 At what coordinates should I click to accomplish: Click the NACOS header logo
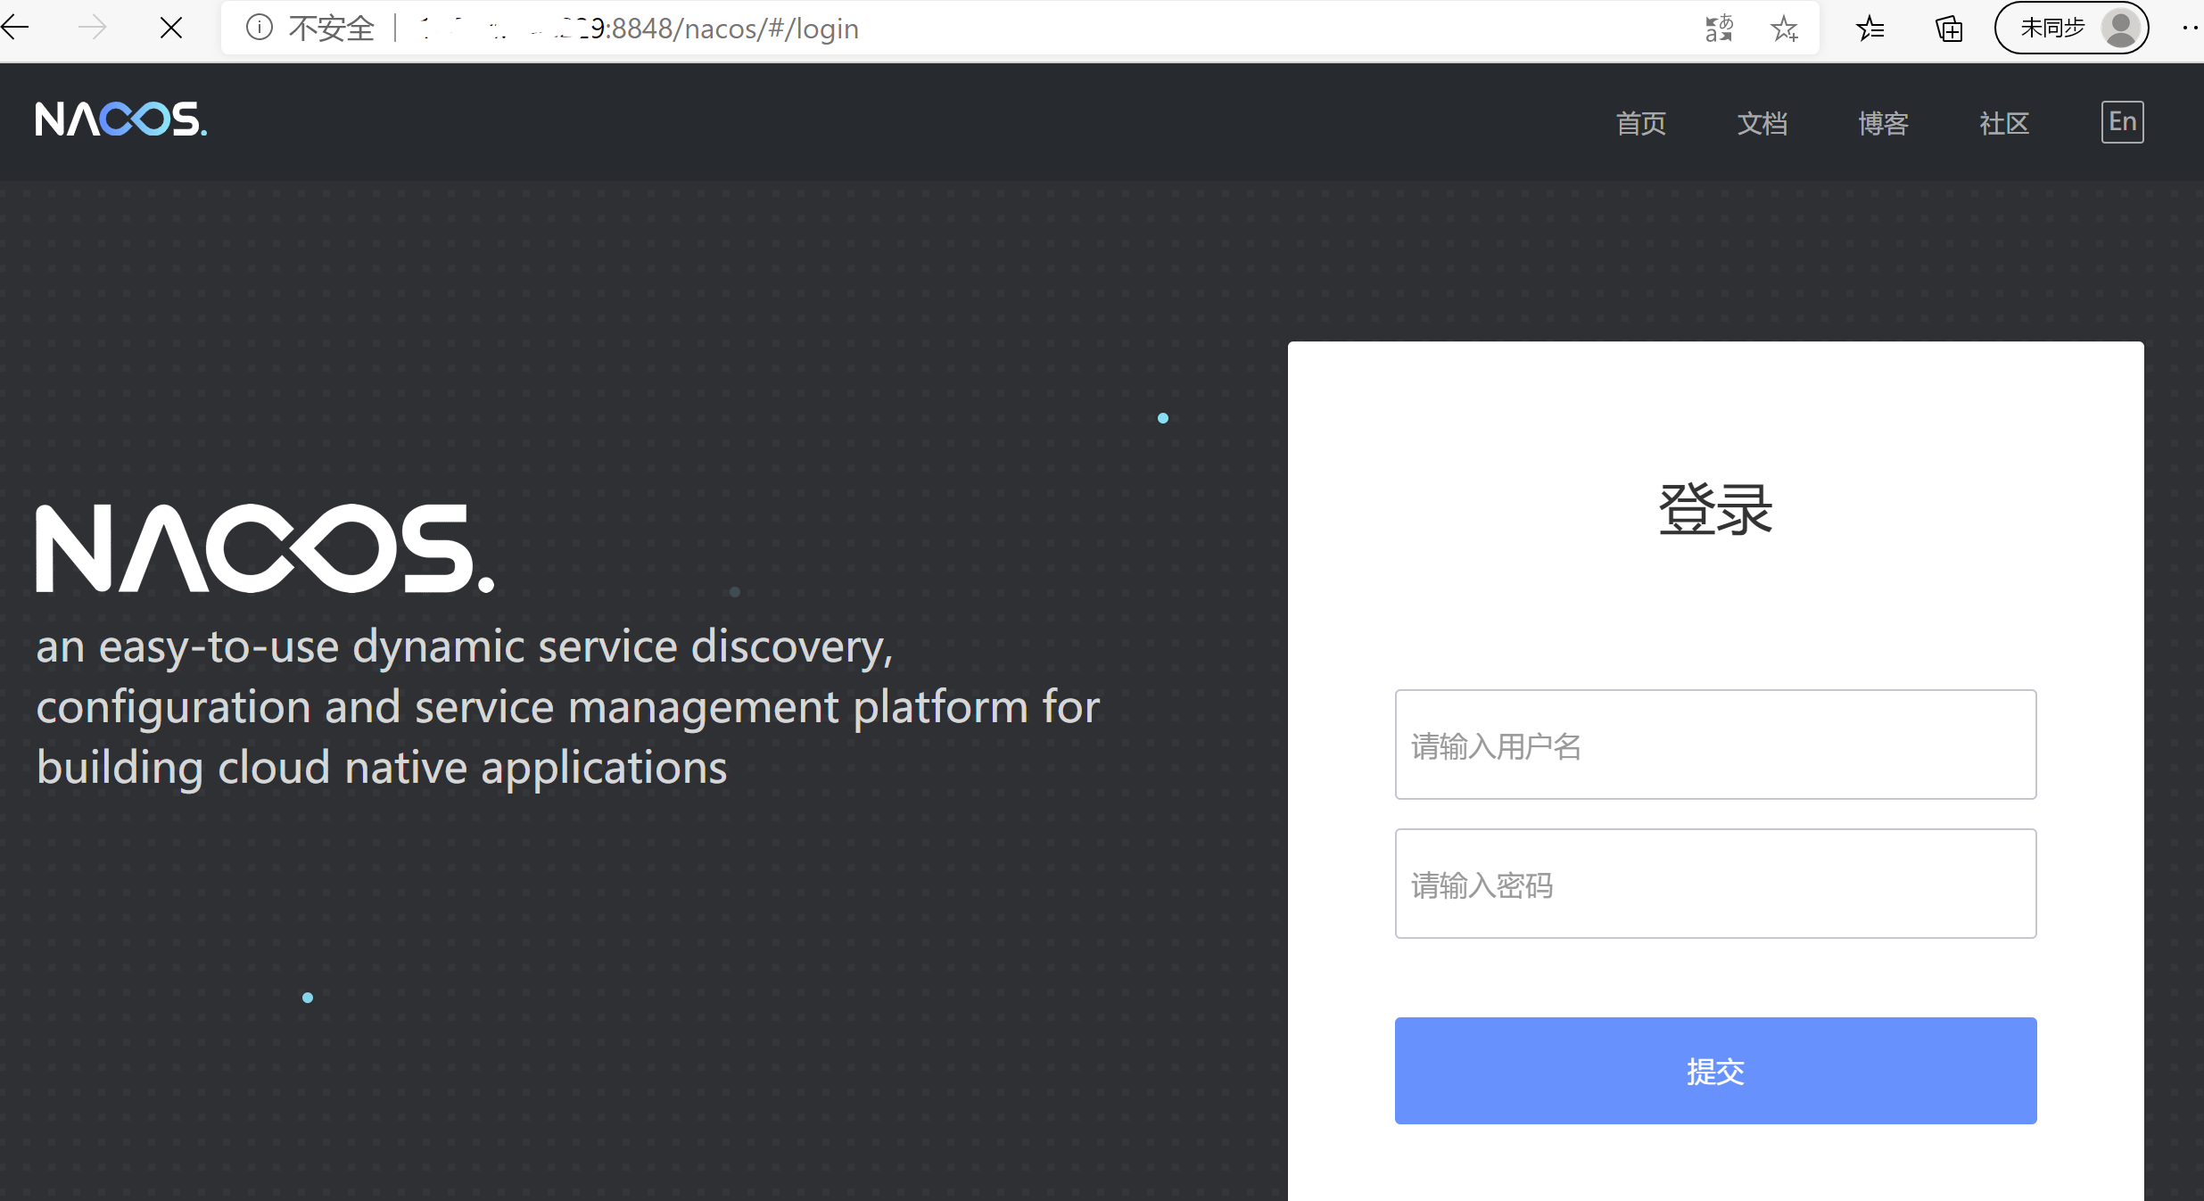point(120,119)
